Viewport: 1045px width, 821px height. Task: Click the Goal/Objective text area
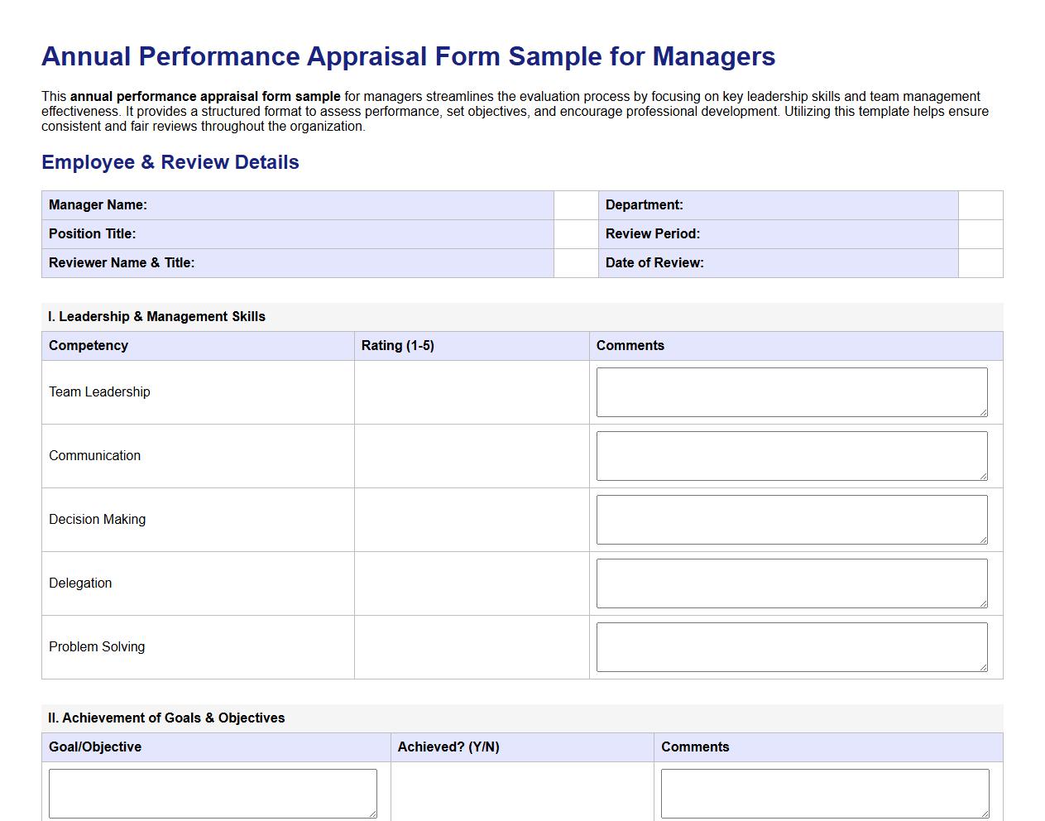[x=213, y=792]
